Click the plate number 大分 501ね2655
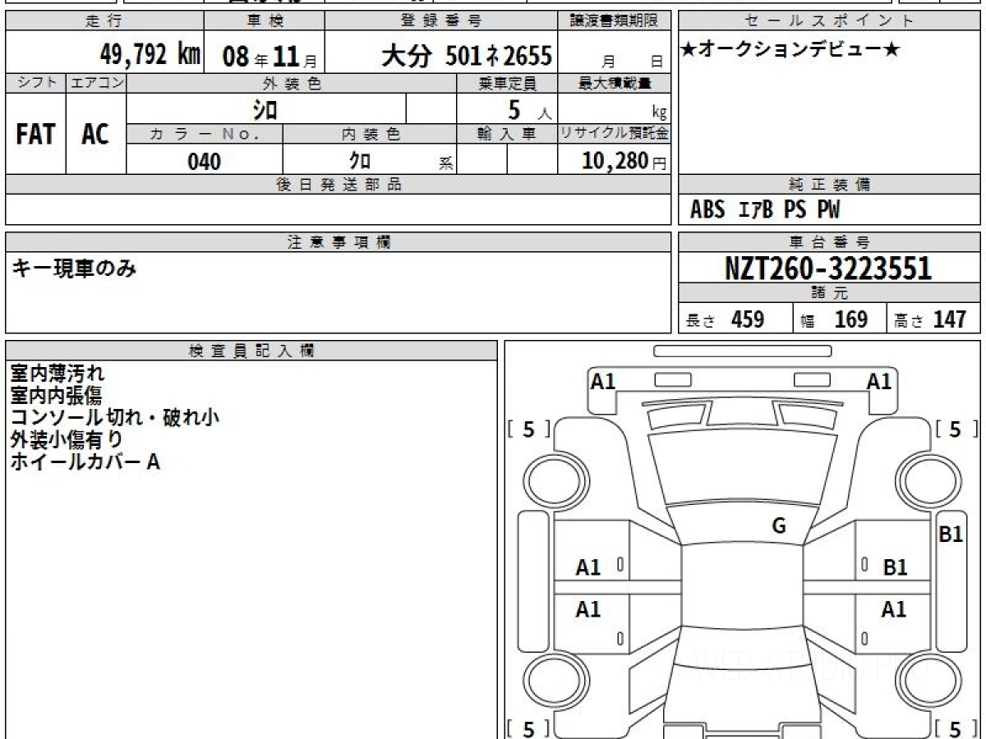 pos(467,56)
